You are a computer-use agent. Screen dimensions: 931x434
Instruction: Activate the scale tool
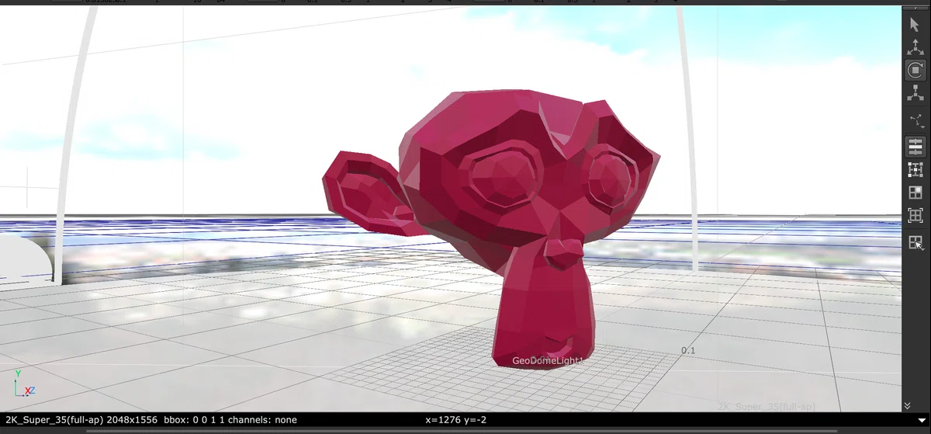tap(915, 93)
